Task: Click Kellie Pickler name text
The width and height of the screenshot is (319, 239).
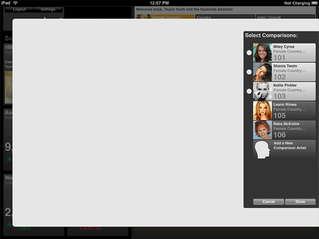Action: tap(285, 85)
